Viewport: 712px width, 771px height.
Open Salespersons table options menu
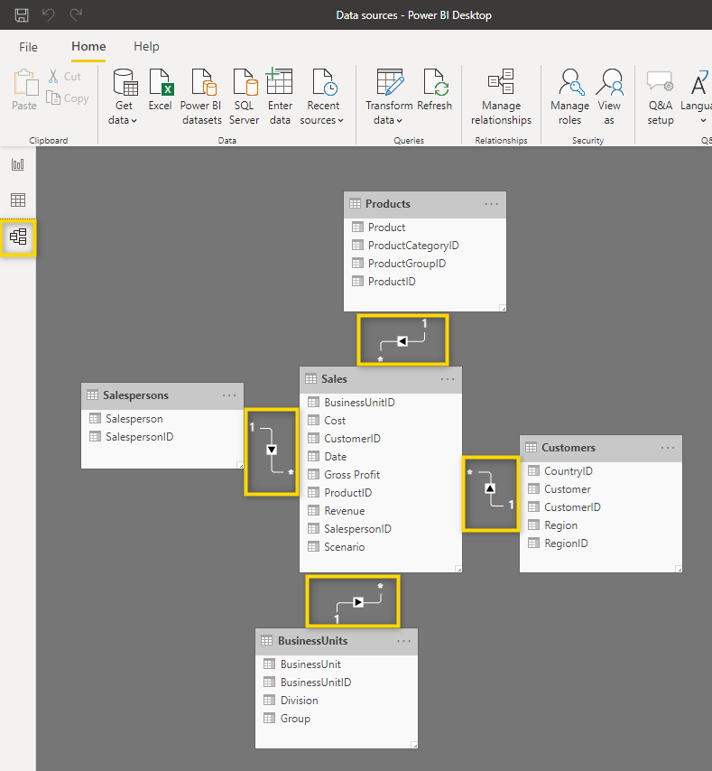click(x=229, y=395)
